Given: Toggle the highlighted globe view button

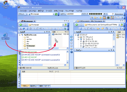Looking at the screenshot, I should pyautogui.click(x=112, y=18).
